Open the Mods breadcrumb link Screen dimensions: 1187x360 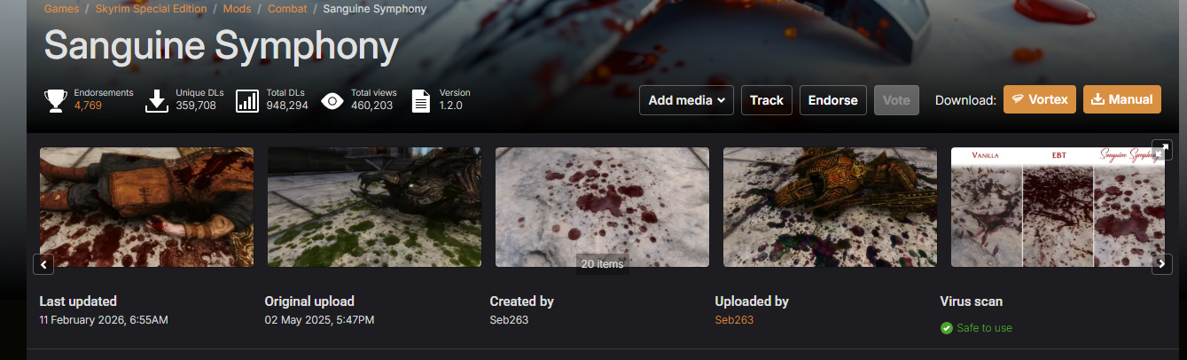coord(238,9)
